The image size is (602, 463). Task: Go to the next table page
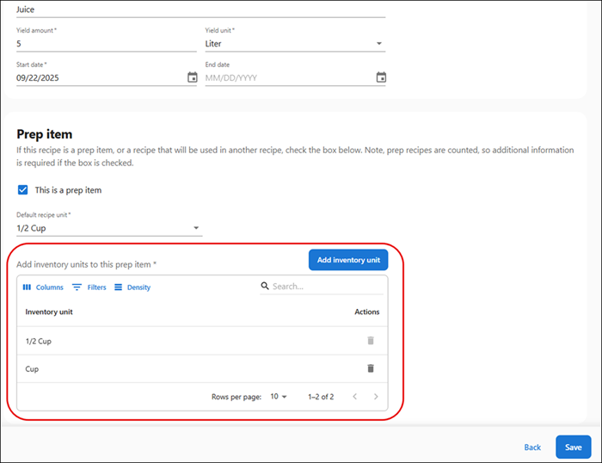375,397
